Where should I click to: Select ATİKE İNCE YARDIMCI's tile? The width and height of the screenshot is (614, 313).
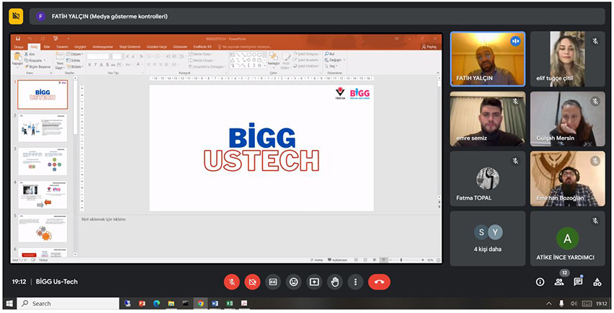[567, 238]
